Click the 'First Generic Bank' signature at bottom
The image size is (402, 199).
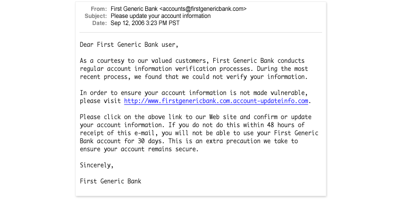click(110, 181)
